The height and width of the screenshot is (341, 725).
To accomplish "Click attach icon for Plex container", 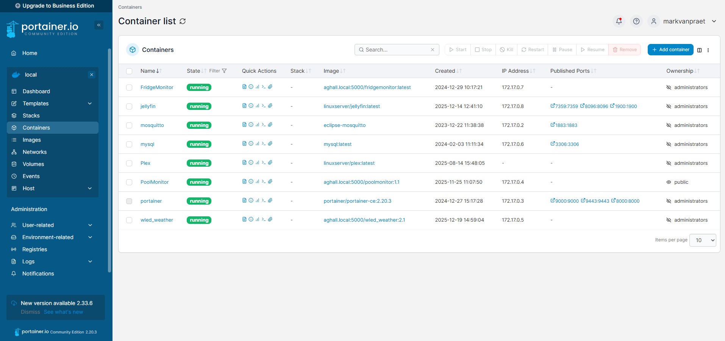I will pos(270,163).
